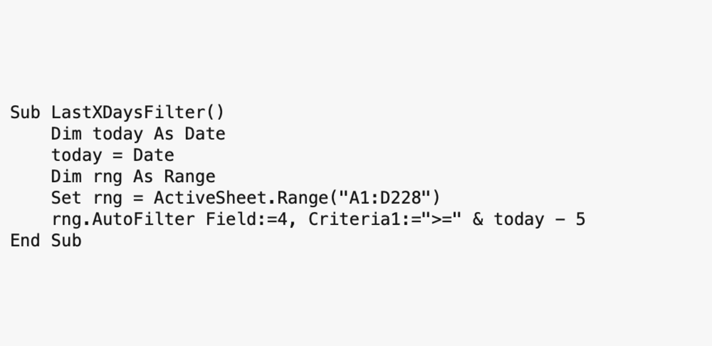Click the Set keyword
Image resolution: width=712 pixels, height=346 pixels.
(x=66, y=198)
